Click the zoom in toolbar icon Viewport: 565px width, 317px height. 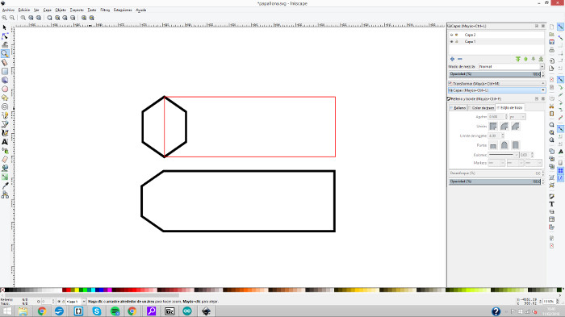pos(4,18)
